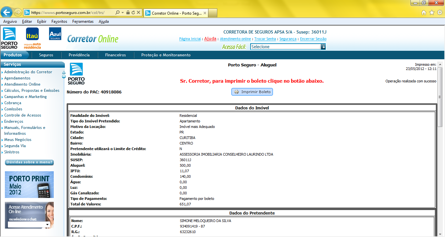Click the stop loading X icon
This screenshot has height=237, width=445.
tap(138, 13)
